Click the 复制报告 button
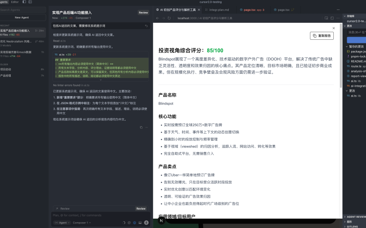366x228 pixels. (322, 35)
